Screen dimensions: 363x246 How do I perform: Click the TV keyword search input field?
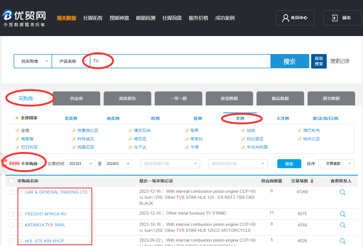(180, 61)
